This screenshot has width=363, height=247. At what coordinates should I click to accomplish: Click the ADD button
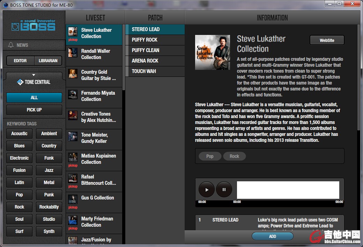272,237
